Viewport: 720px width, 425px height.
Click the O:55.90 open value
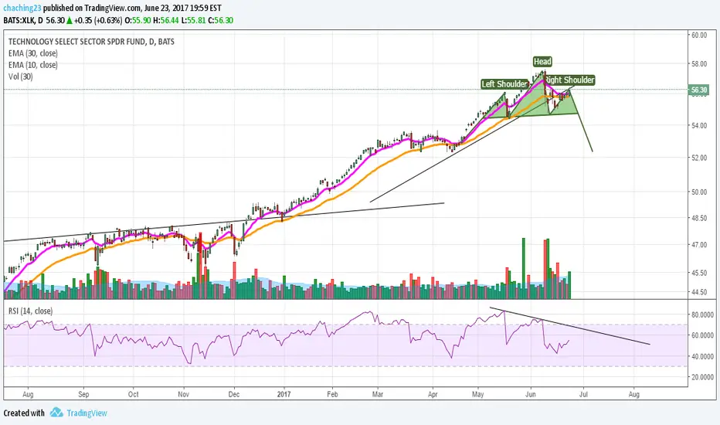coord(138,20)
